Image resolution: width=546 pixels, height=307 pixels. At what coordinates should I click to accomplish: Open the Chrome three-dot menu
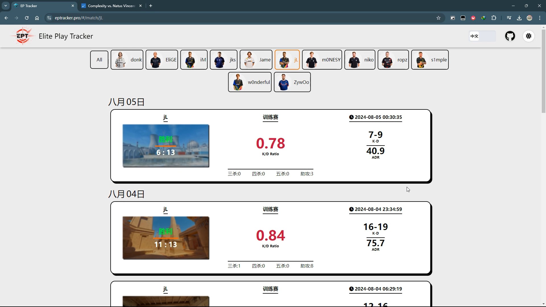click(540, 18)
